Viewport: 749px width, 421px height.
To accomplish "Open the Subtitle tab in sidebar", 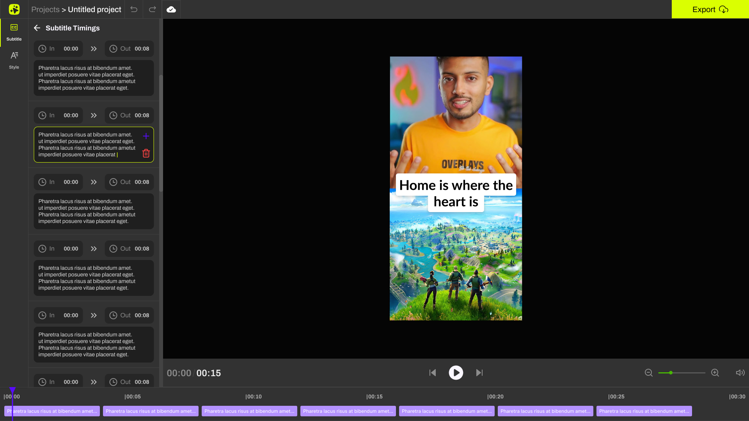I will (14, 32).
